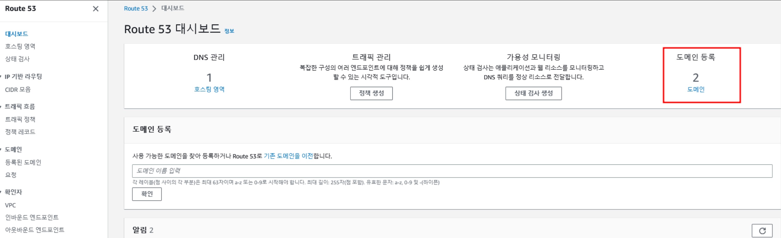Open CIDR 모음 in the sidebar
The image size is (781, 238).
[x=18, y=90]
